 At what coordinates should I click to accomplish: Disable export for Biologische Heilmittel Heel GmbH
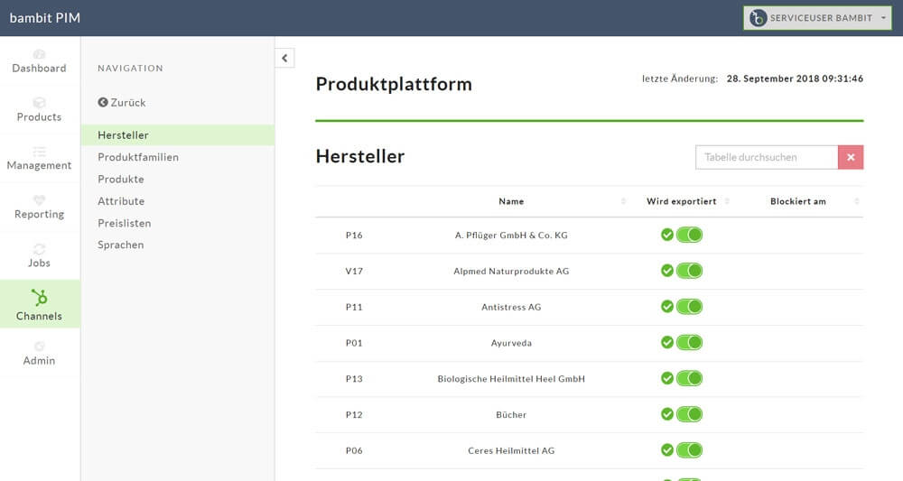point(689,378)
